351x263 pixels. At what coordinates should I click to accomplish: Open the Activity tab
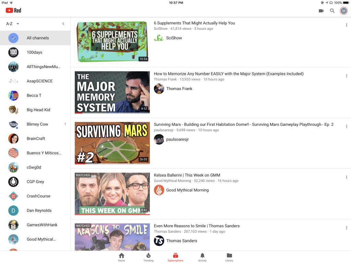[202, 257]
